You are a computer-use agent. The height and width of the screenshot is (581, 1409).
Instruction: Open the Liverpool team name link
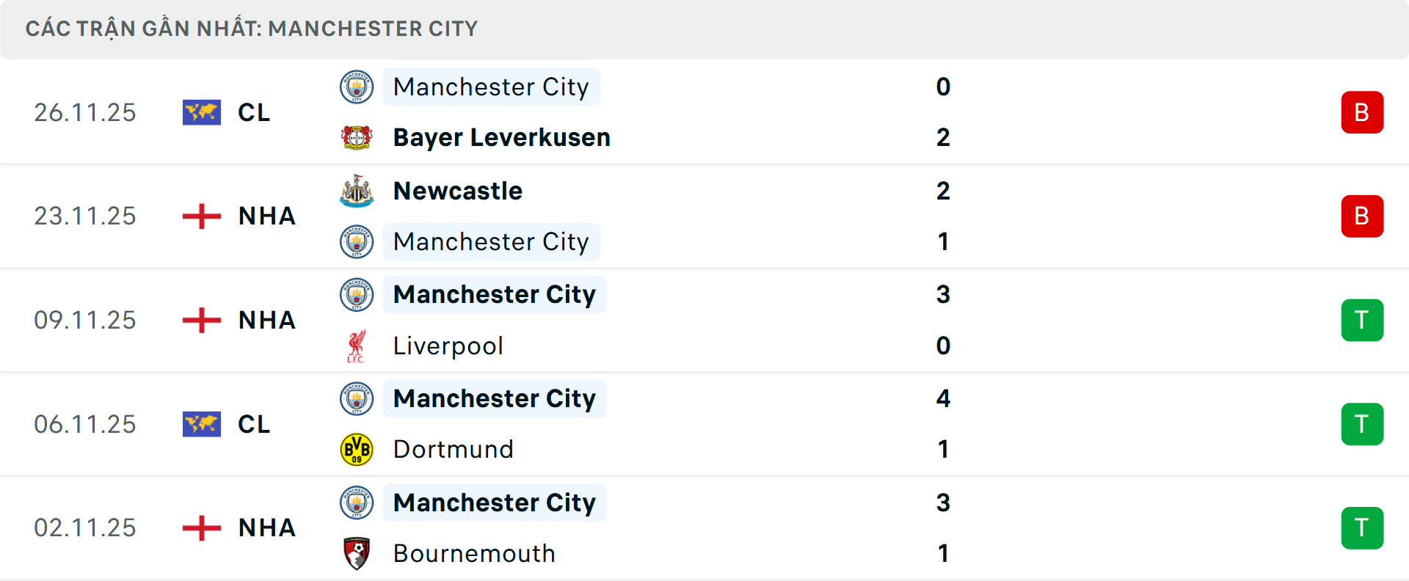(448, 346)
